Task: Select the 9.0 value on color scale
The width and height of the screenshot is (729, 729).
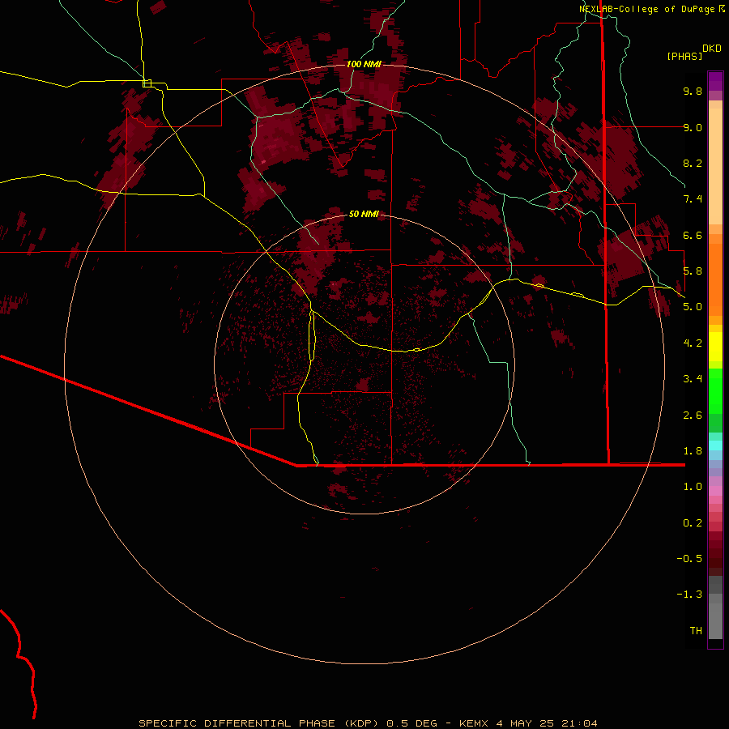Action: tap(693, 127)
